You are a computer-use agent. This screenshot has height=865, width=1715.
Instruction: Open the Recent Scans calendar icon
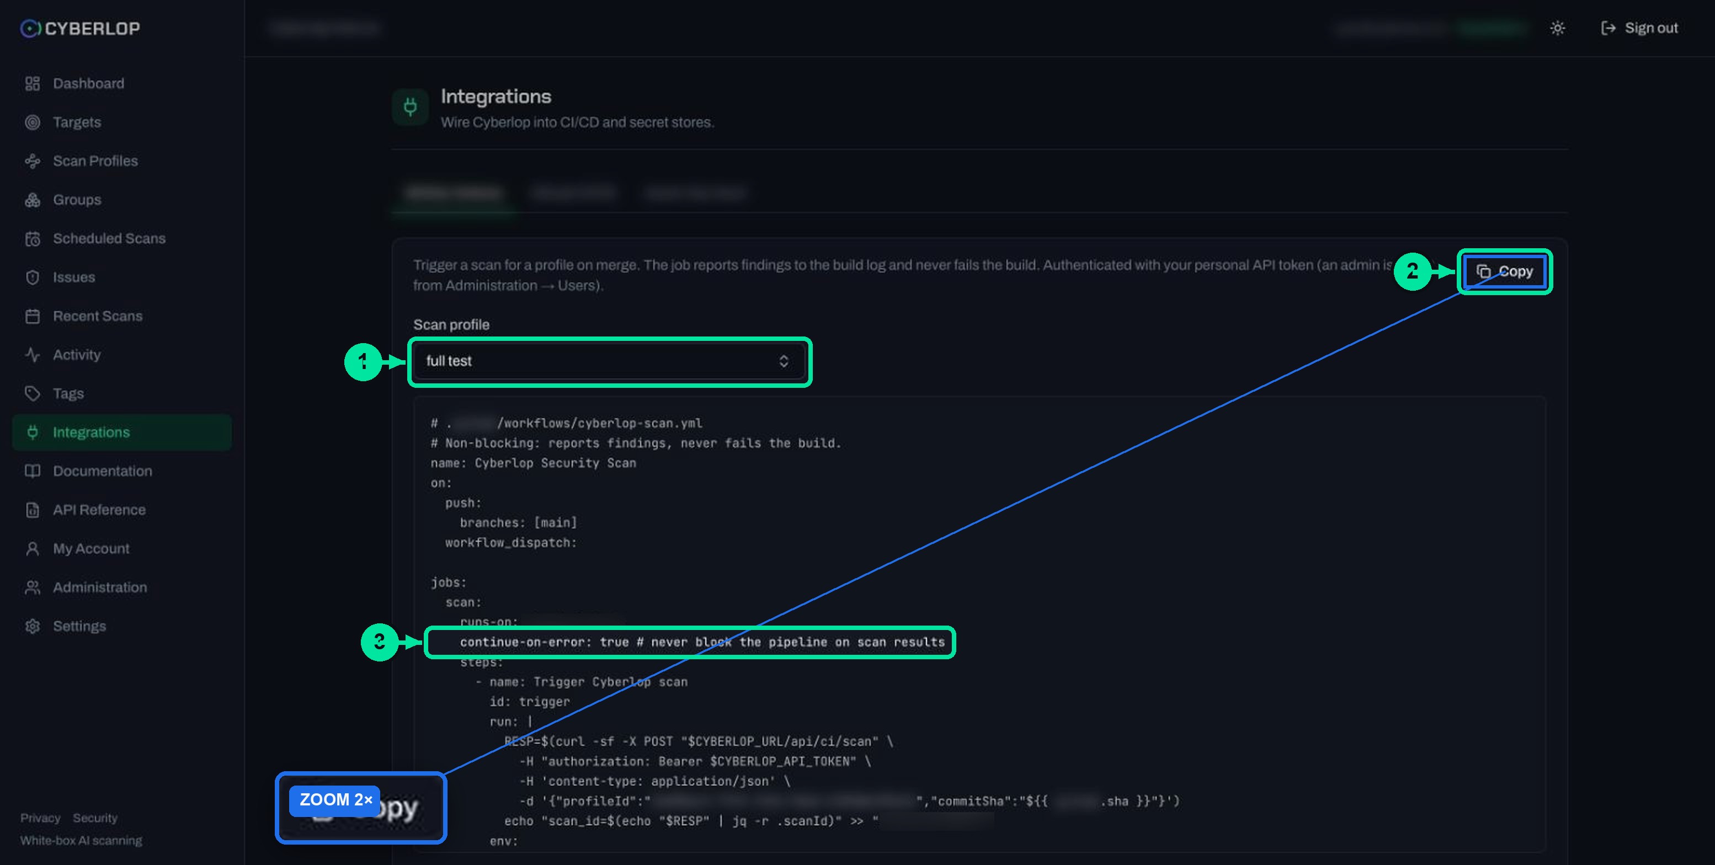[32, 316]
